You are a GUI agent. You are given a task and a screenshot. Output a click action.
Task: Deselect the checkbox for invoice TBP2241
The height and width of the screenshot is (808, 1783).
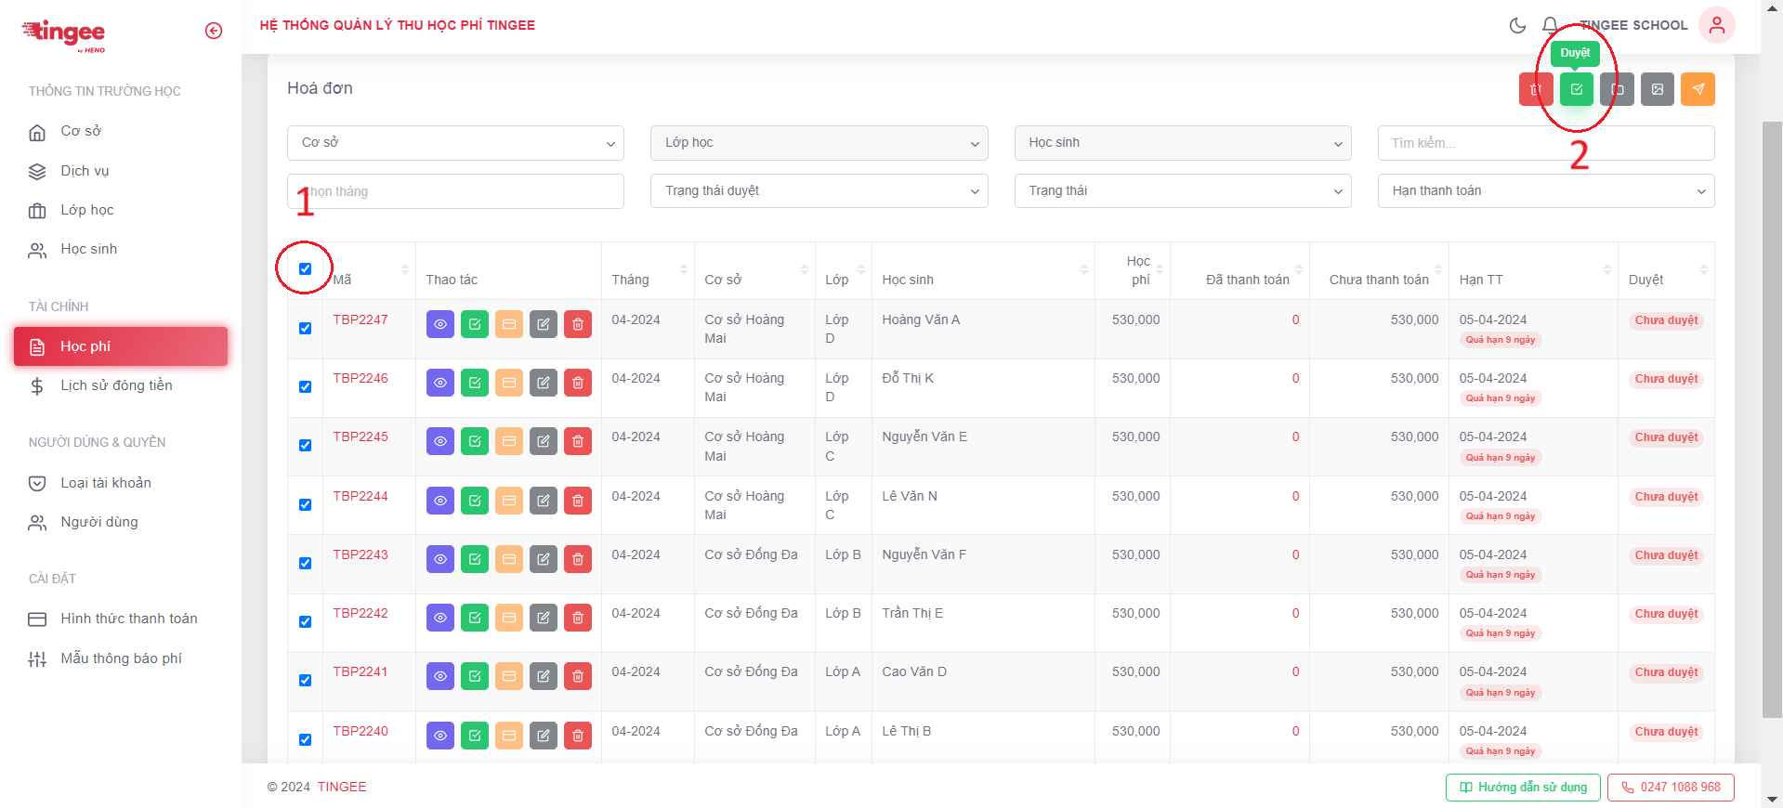(x=305, y=681)
